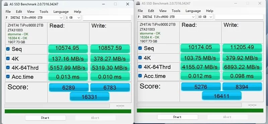Click 4K-64Thrd read value 4155.07 MB/s
The width and height of the screenshot is (268, 124).
click(x=200, y=67)
